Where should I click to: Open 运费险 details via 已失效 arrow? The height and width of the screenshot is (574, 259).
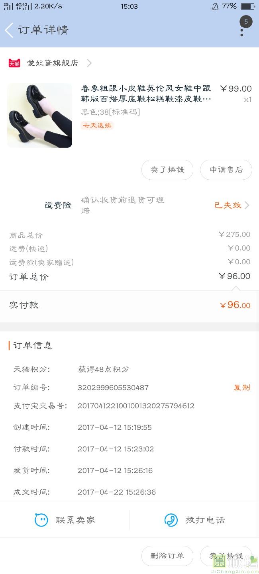click(x=247, y=205)
